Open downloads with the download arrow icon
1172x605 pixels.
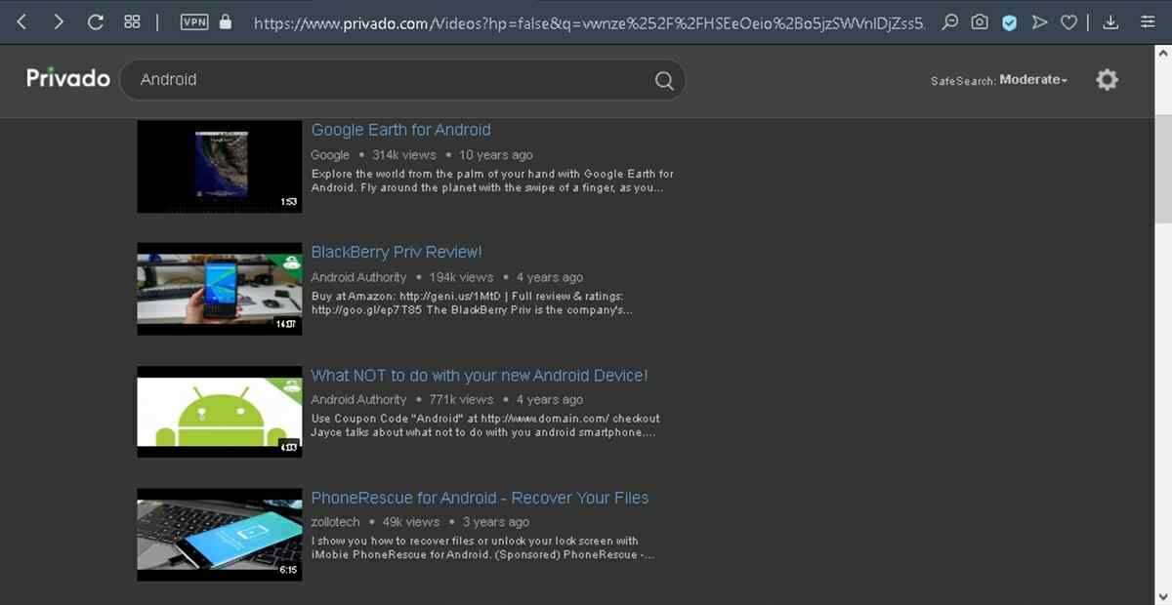click(x=1111, y=21)
